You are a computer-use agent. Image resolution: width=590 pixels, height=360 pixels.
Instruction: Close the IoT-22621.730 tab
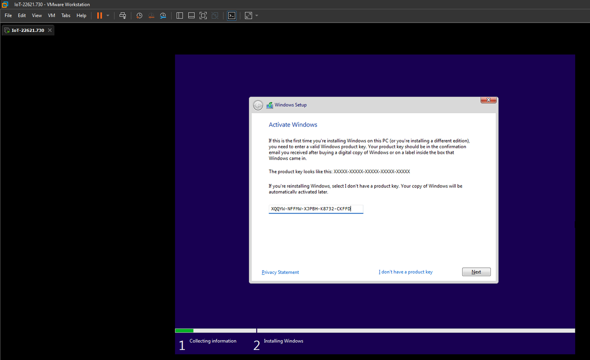pyautogui.click(x=50, y=30)
